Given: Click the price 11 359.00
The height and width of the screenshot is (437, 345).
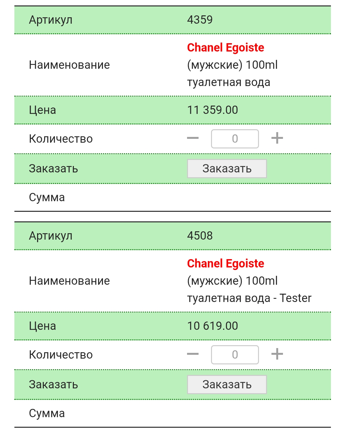Looking at the screenshot, I should pos(213,110).
